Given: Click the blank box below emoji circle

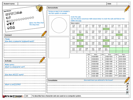Looking at the screenshot, I should [x=59, y=47].
